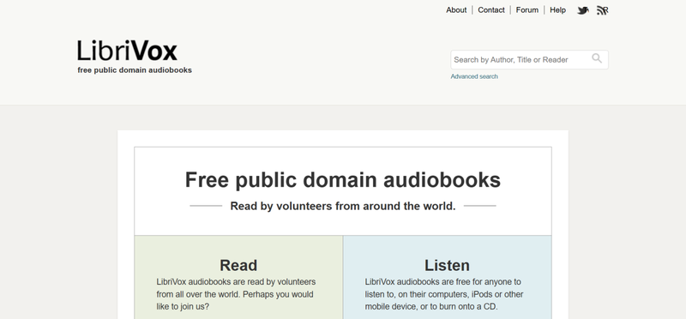
Task: Click the LibriVox logo
Action: point(127,51)
